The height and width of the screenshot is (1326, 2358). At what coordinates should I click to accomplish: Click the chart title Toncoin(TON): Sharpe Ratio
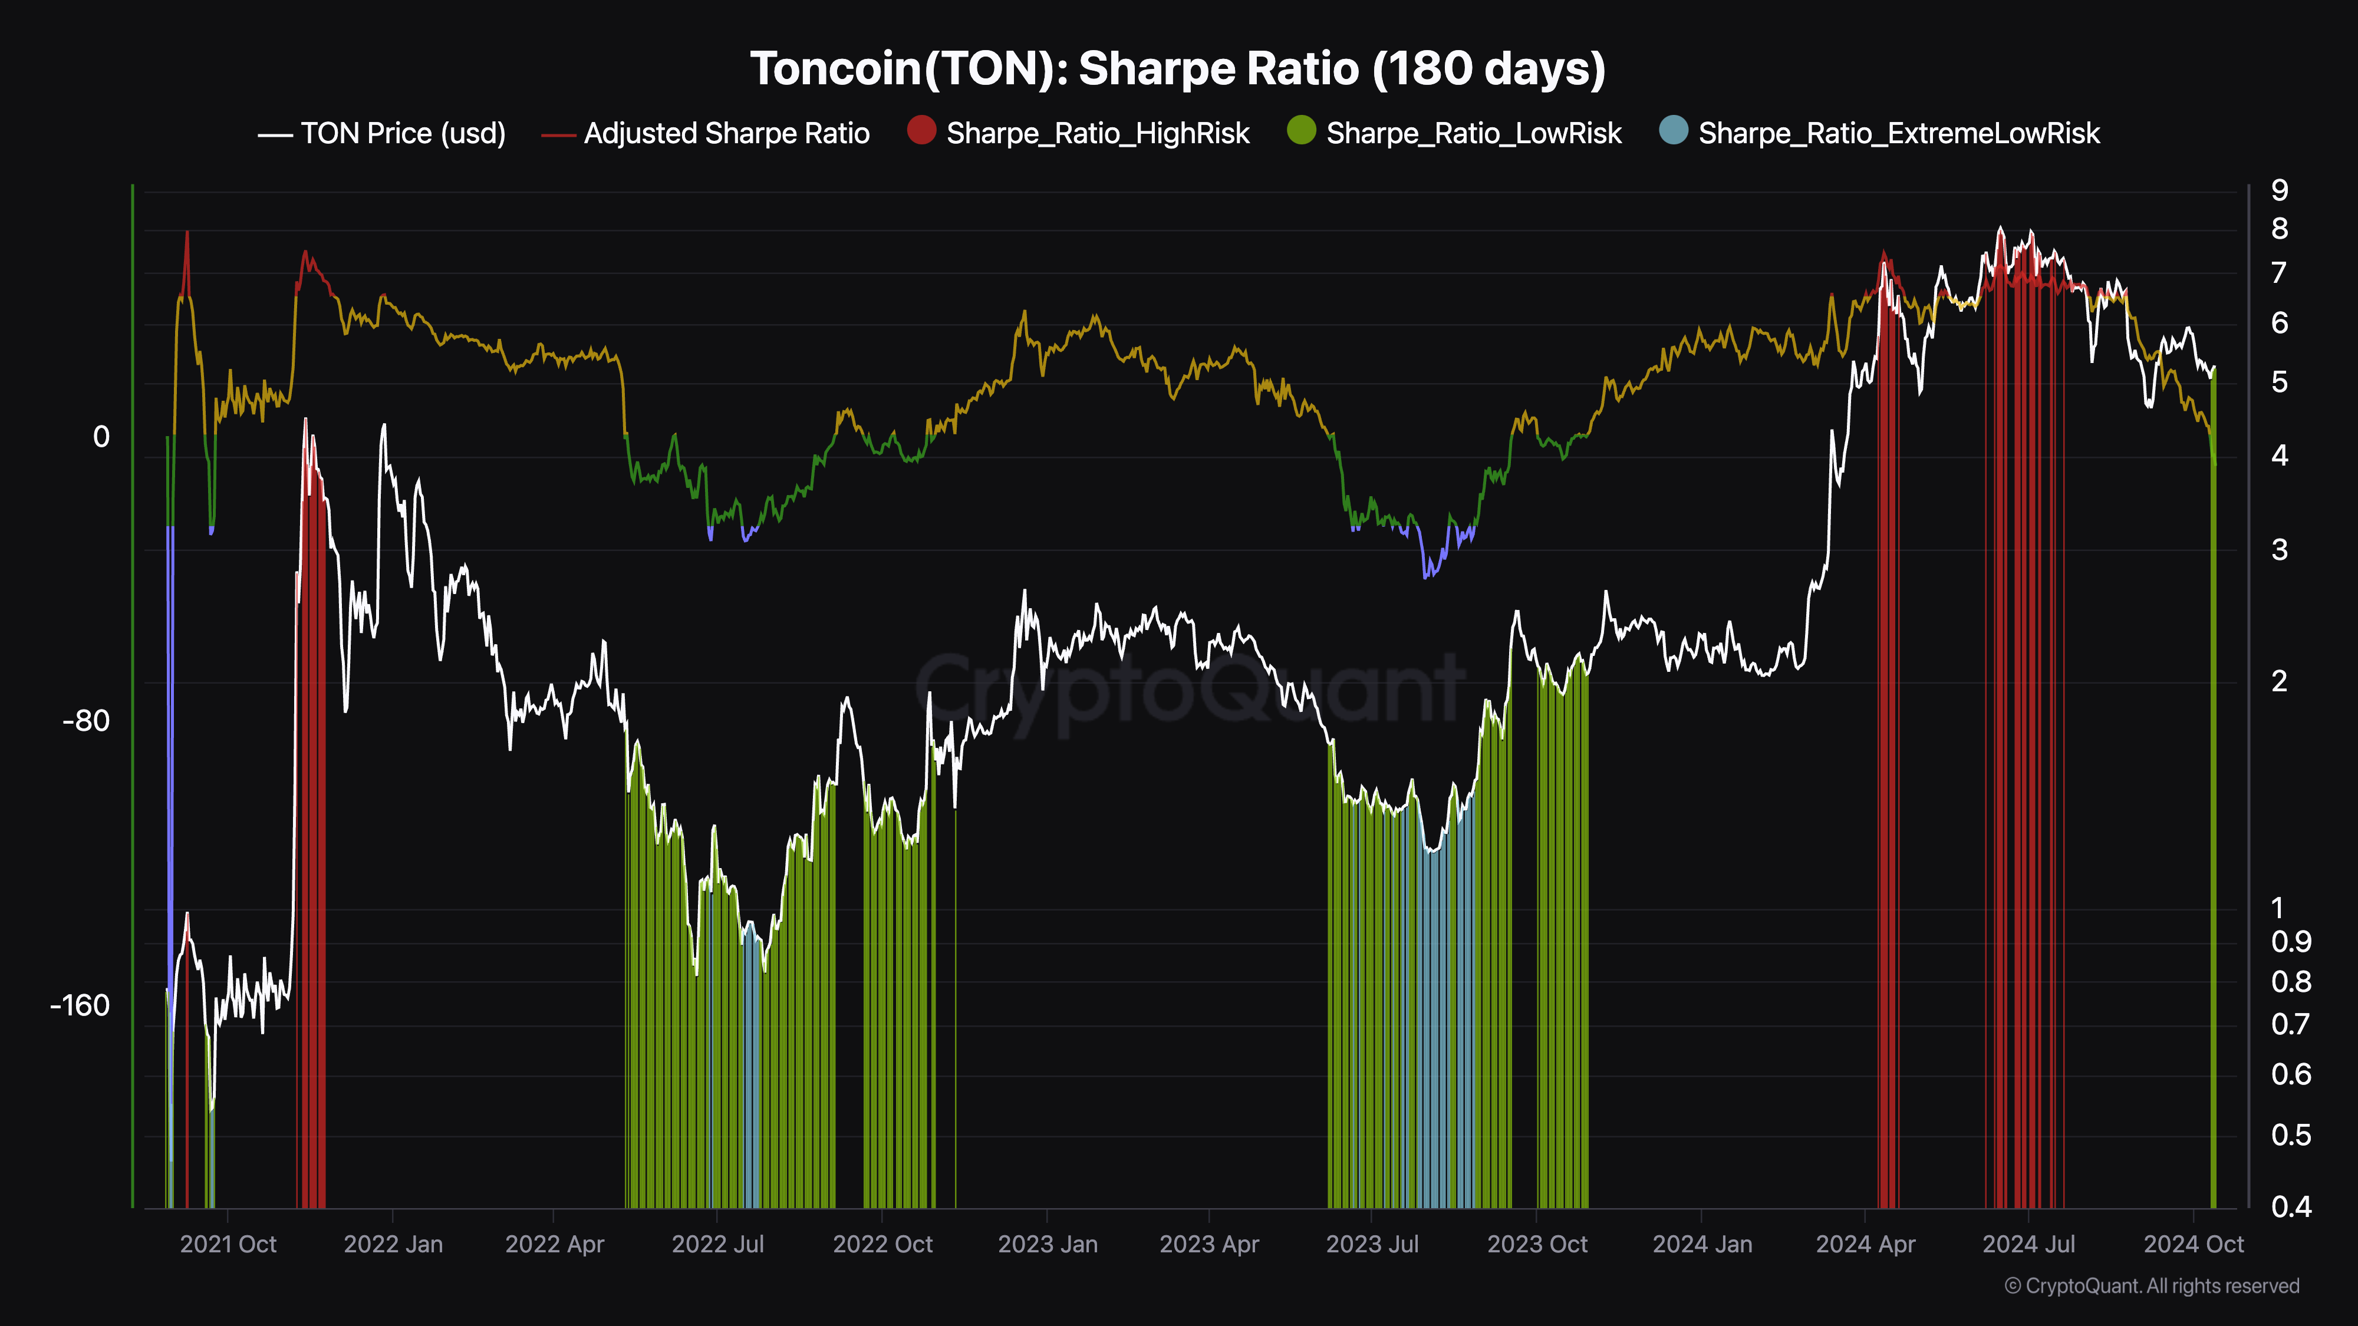click(x=1178, y=68)
